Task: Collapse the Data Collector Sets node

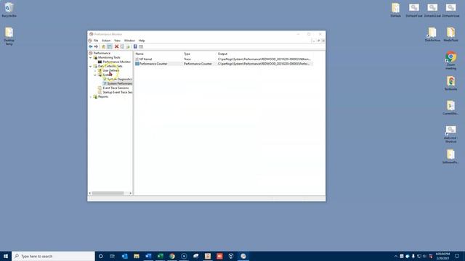Action: [91, 66]
